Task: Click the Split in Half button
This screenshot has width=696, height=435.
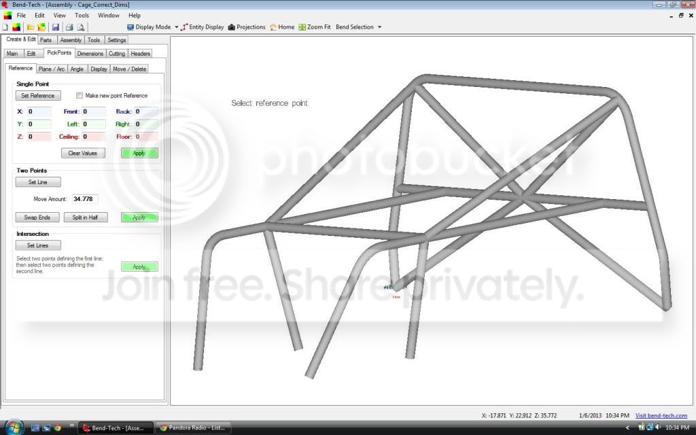Action: 86,217
